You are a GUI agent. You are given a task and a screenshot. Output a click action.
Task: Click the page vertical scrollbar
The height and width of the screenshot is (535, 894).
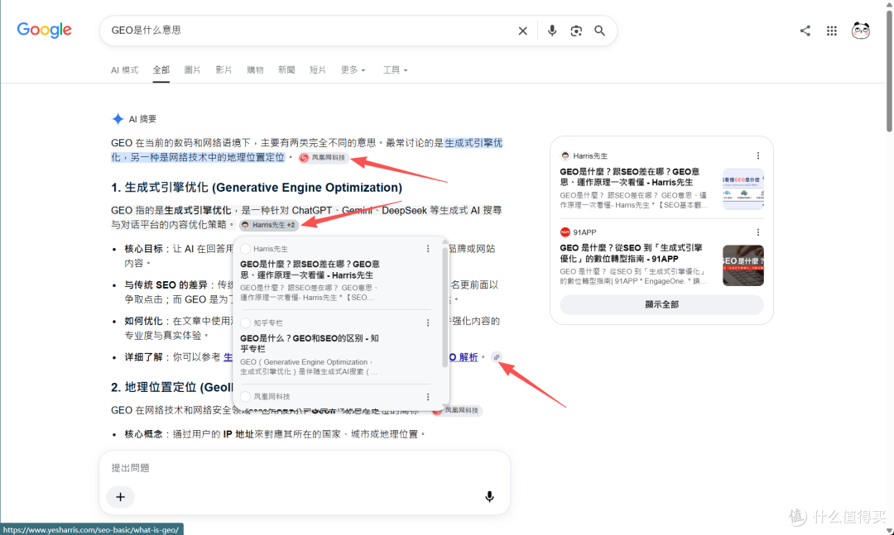pyautogui.click(x=889, y=71)
